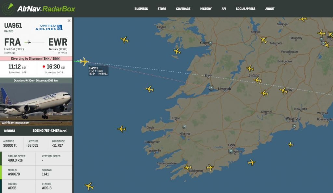The width and height of the screenshot is (333, 193).
Task: Click the source value ADSB
Action: click(12, 188)
